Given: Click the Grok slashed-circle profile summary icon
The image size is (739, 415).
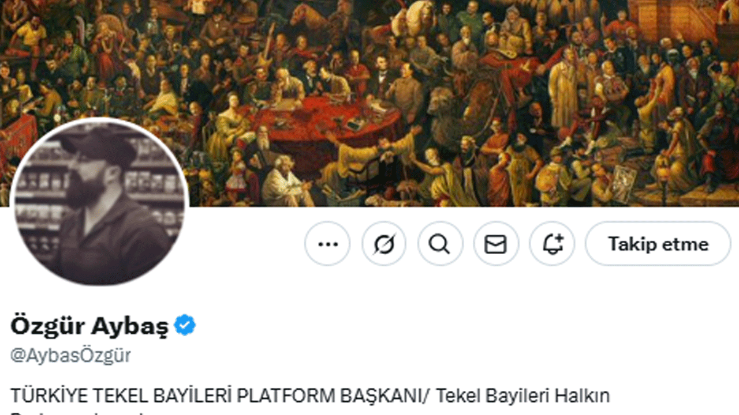Looking at the screenshot, I should tap(384, 244).
